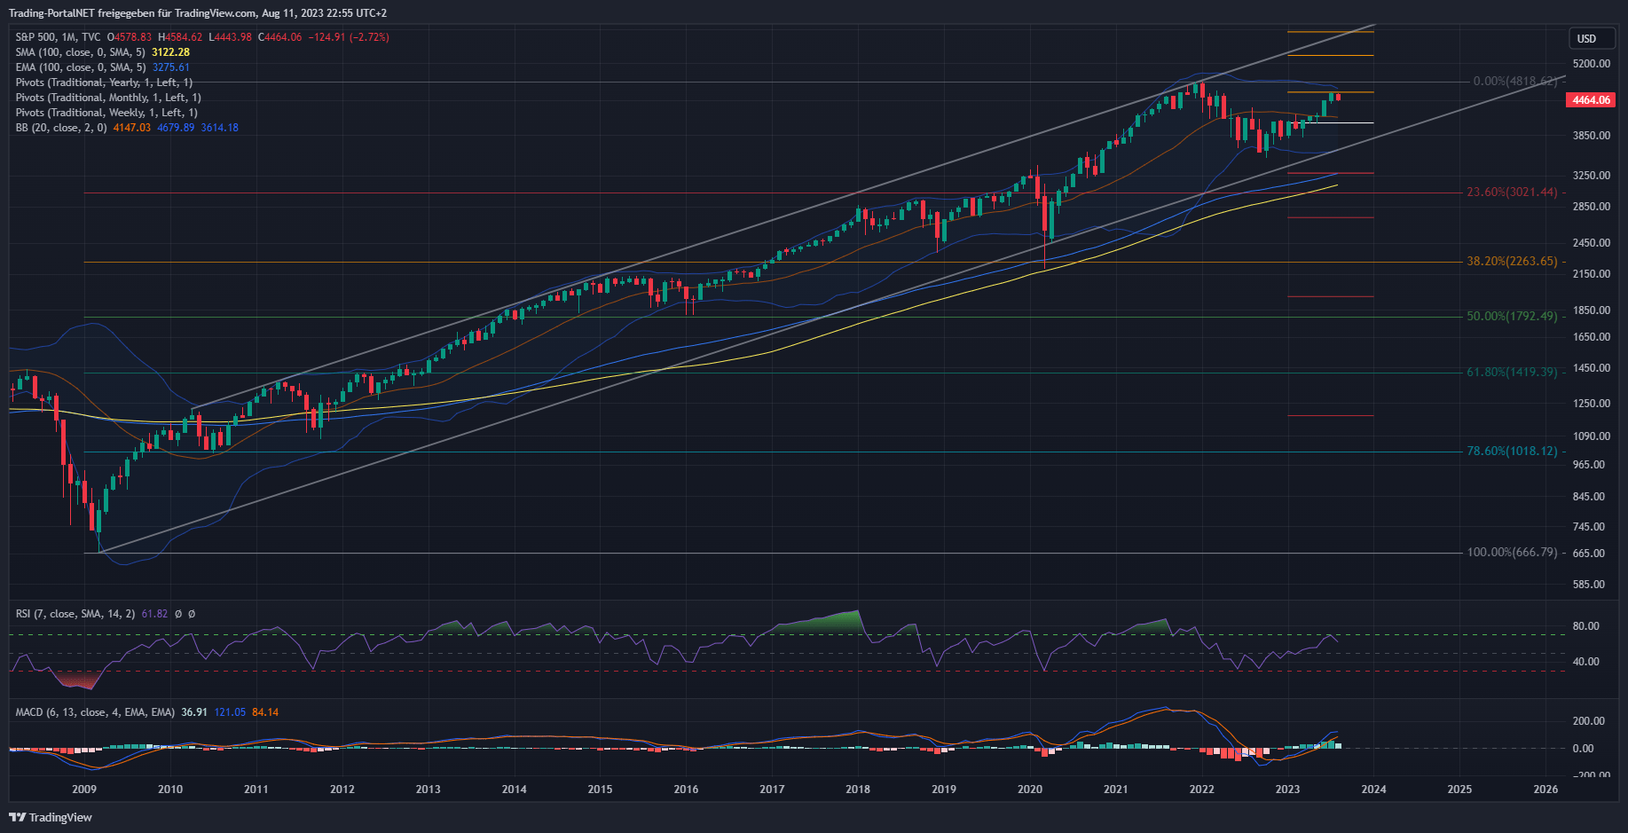Click the red 4464.06 current price label

click(x=1591, y=100)
